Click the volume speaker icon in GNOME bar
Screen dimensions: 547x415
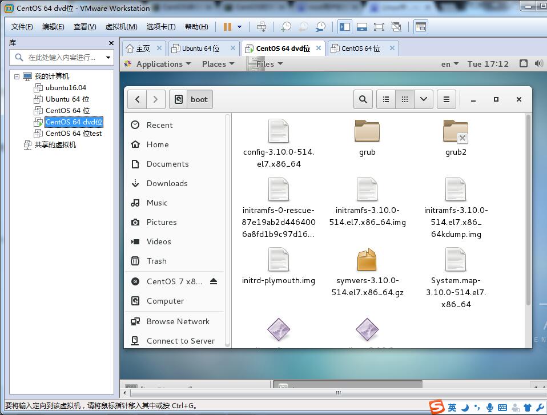point(538,63)
